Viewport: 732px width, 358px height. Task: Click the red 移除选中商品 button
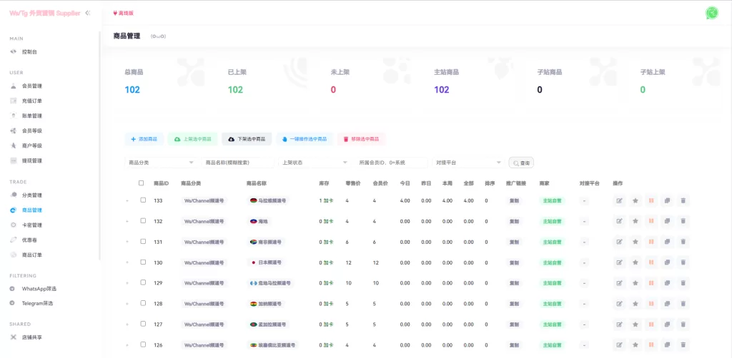tap(361, 139)
